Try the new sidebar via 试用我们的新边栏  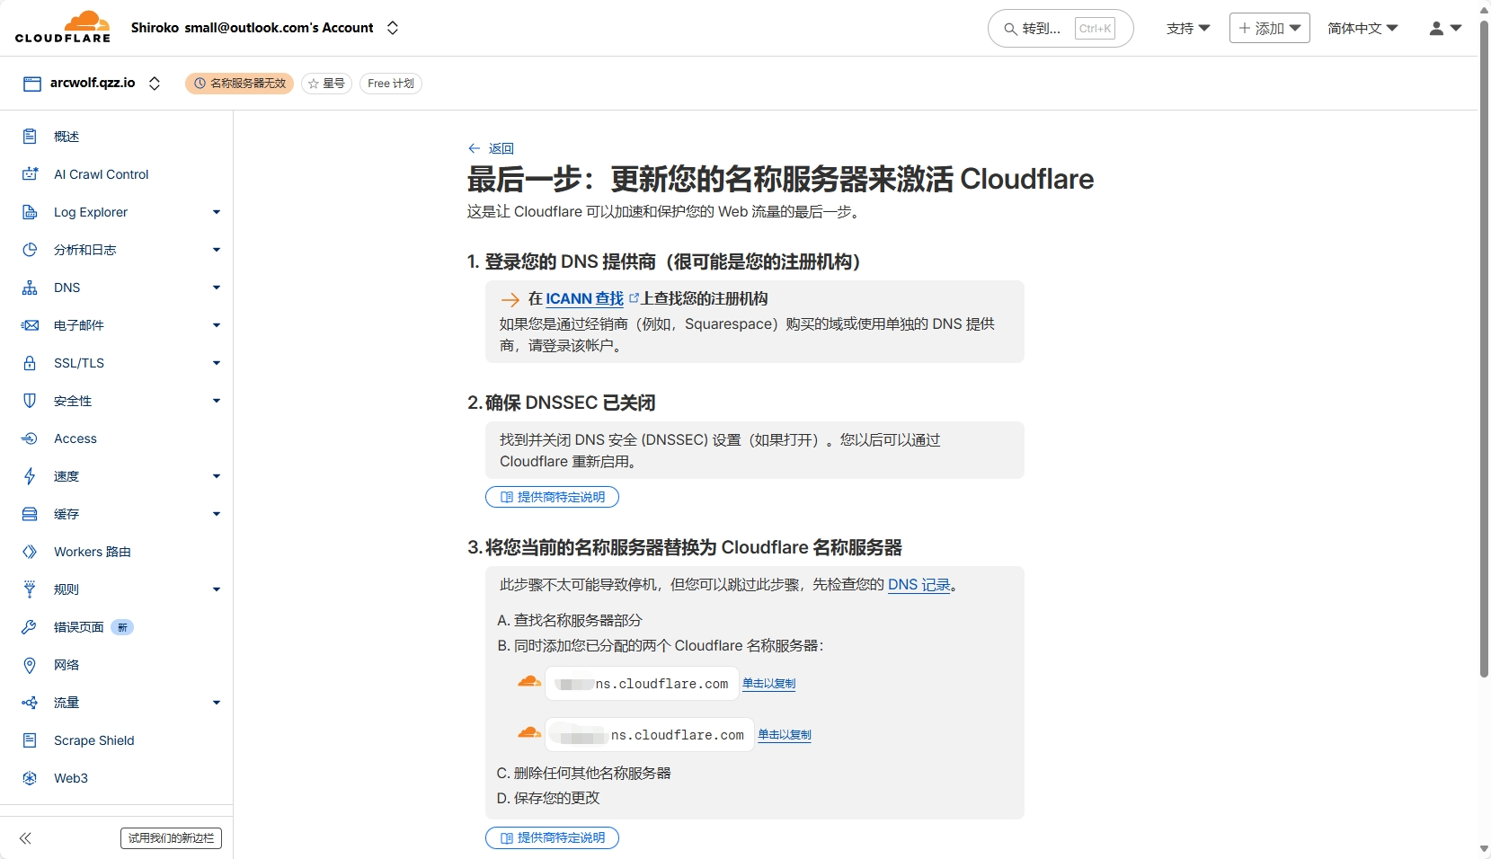171,838
